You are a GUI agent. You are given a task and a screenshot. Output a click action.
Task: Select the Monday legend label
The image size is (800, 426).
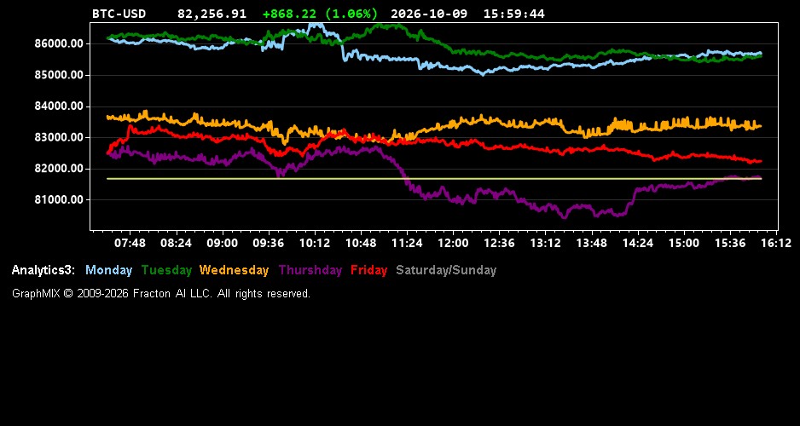click(108, 271)
